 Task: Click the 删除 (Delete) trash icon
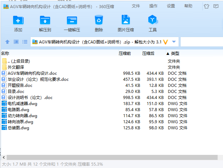99,20
